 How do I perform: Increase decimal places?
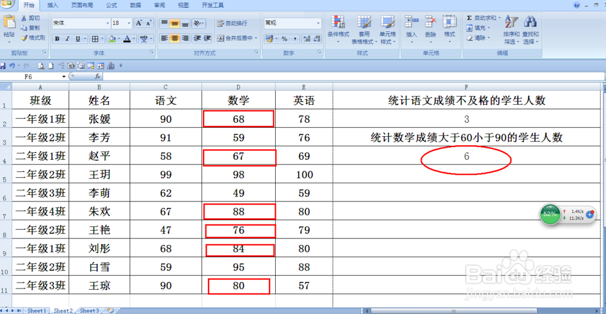coord(307,39)
